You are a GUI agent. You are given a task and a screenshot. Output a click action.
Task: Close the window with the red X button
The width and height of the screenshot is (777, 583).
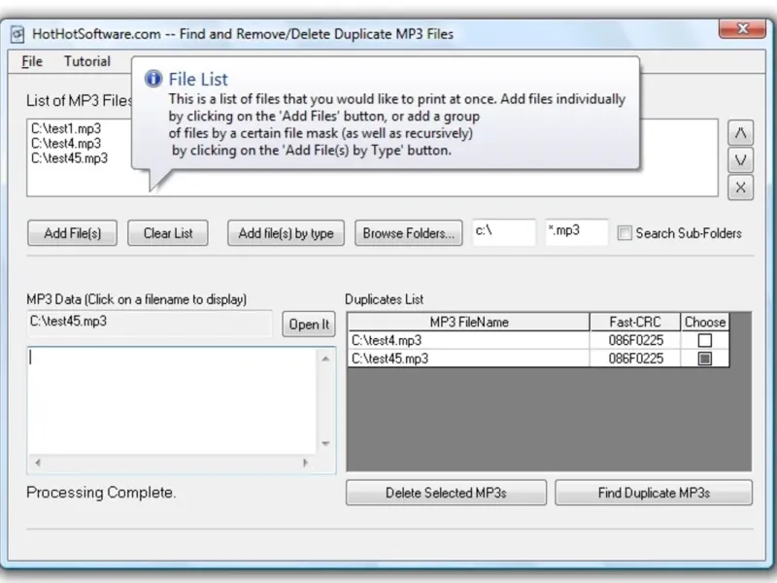tap(742, 29)
